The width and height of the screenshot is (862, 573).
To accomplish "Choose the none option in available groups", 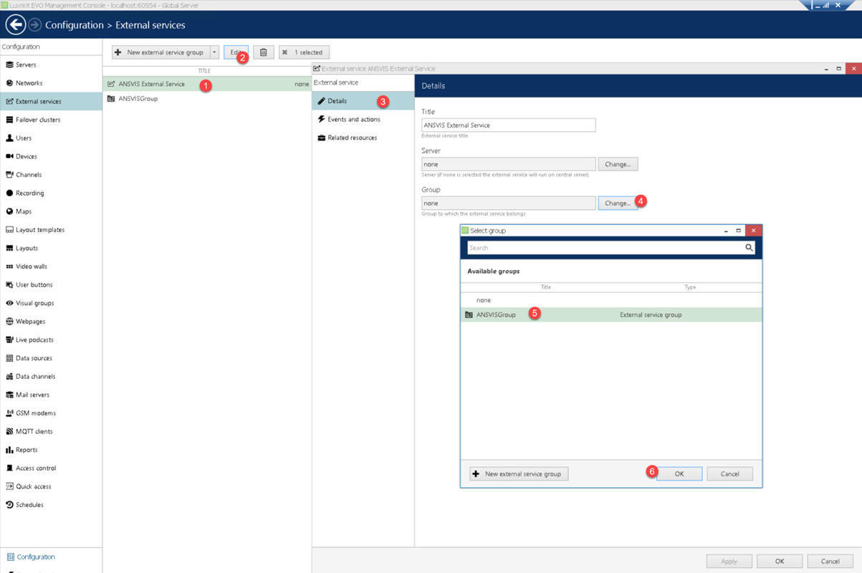I will pos(484,300).
